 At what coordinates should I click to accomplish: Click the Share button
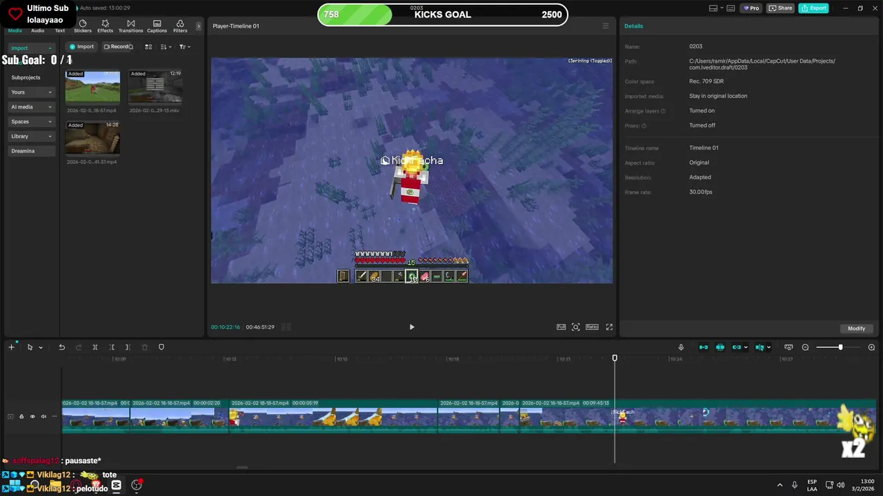point(781,8)
